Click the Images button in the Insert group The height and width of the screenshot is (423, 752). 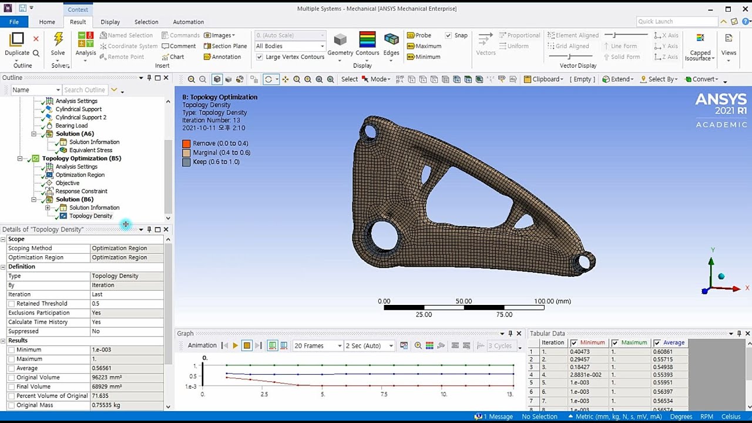219,35
